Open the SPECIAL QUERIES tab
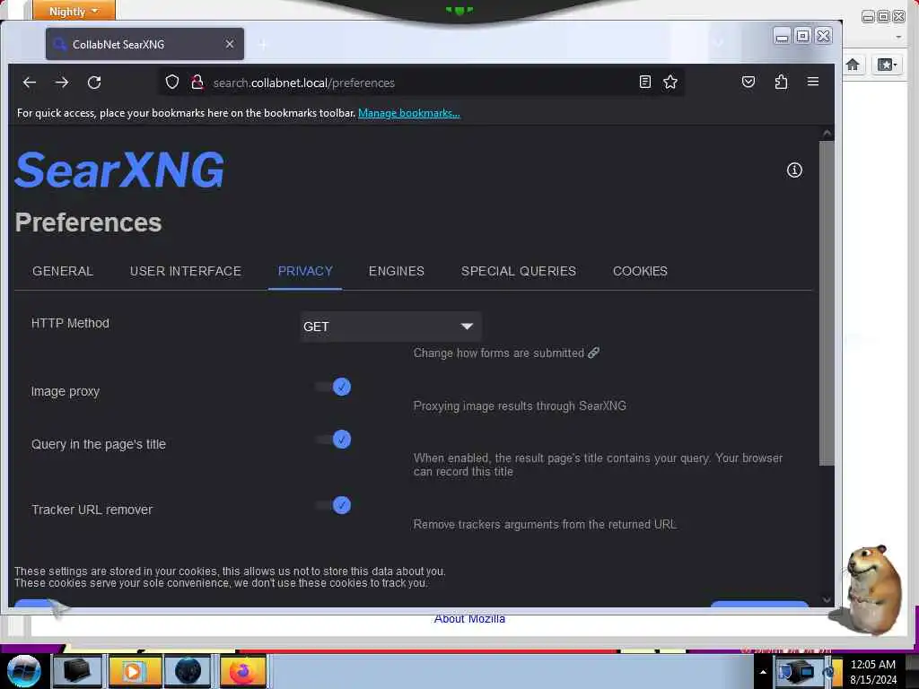Screen dimensions: 919x689 click(x=518, y=271)
